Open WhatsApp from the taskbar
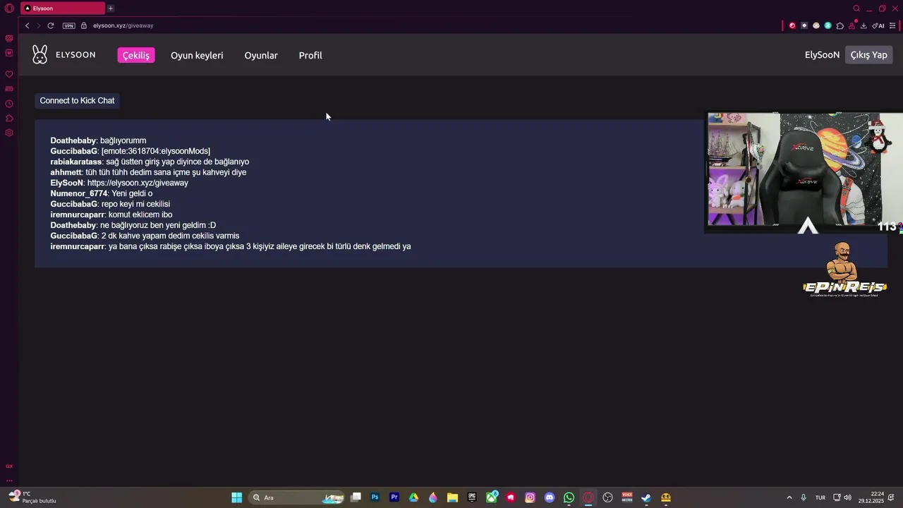The height and width of the screenshot is (508, 903). click(x=569, y=497)
